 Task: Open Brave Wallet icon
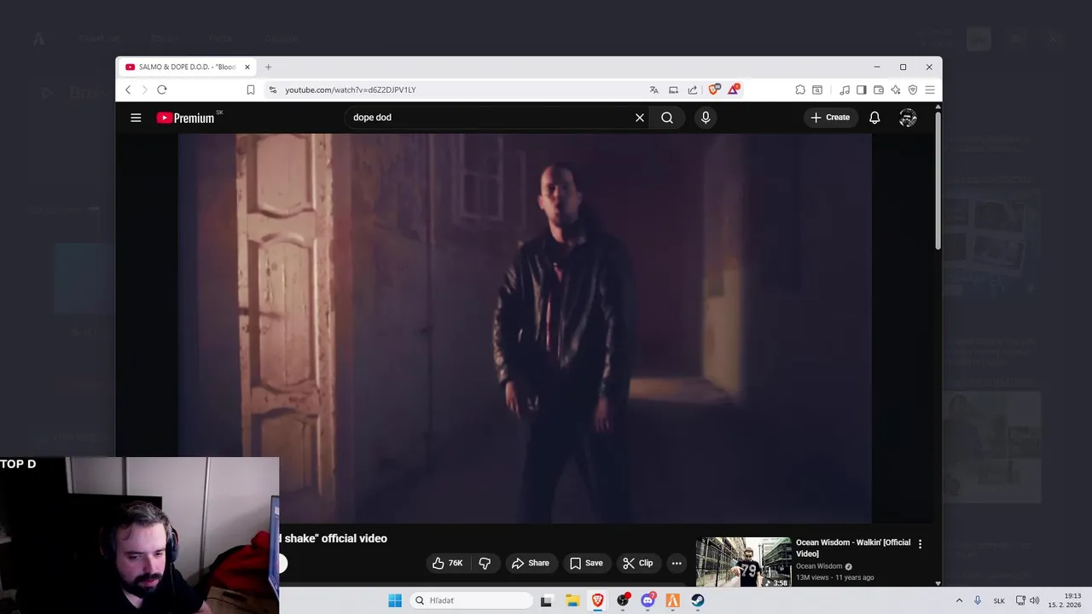tap(878, 90)
